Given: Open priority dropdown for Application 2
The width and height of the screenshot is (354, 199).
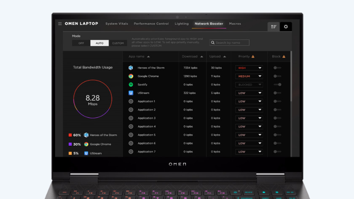Looking at the screenshot, I should [249, 110].
